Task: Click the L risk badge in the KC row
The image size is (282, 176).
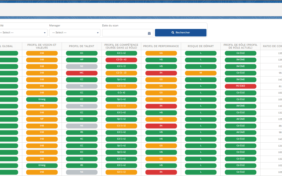Action: [201, 139]
